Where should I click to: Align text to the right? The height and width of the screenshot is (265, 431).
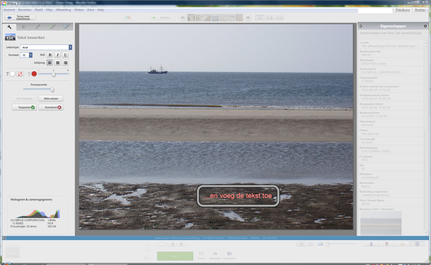[x=65, y=63]
